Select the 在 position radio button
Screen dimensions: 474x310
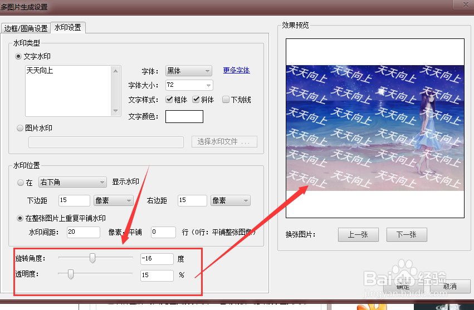click(21, 183)
